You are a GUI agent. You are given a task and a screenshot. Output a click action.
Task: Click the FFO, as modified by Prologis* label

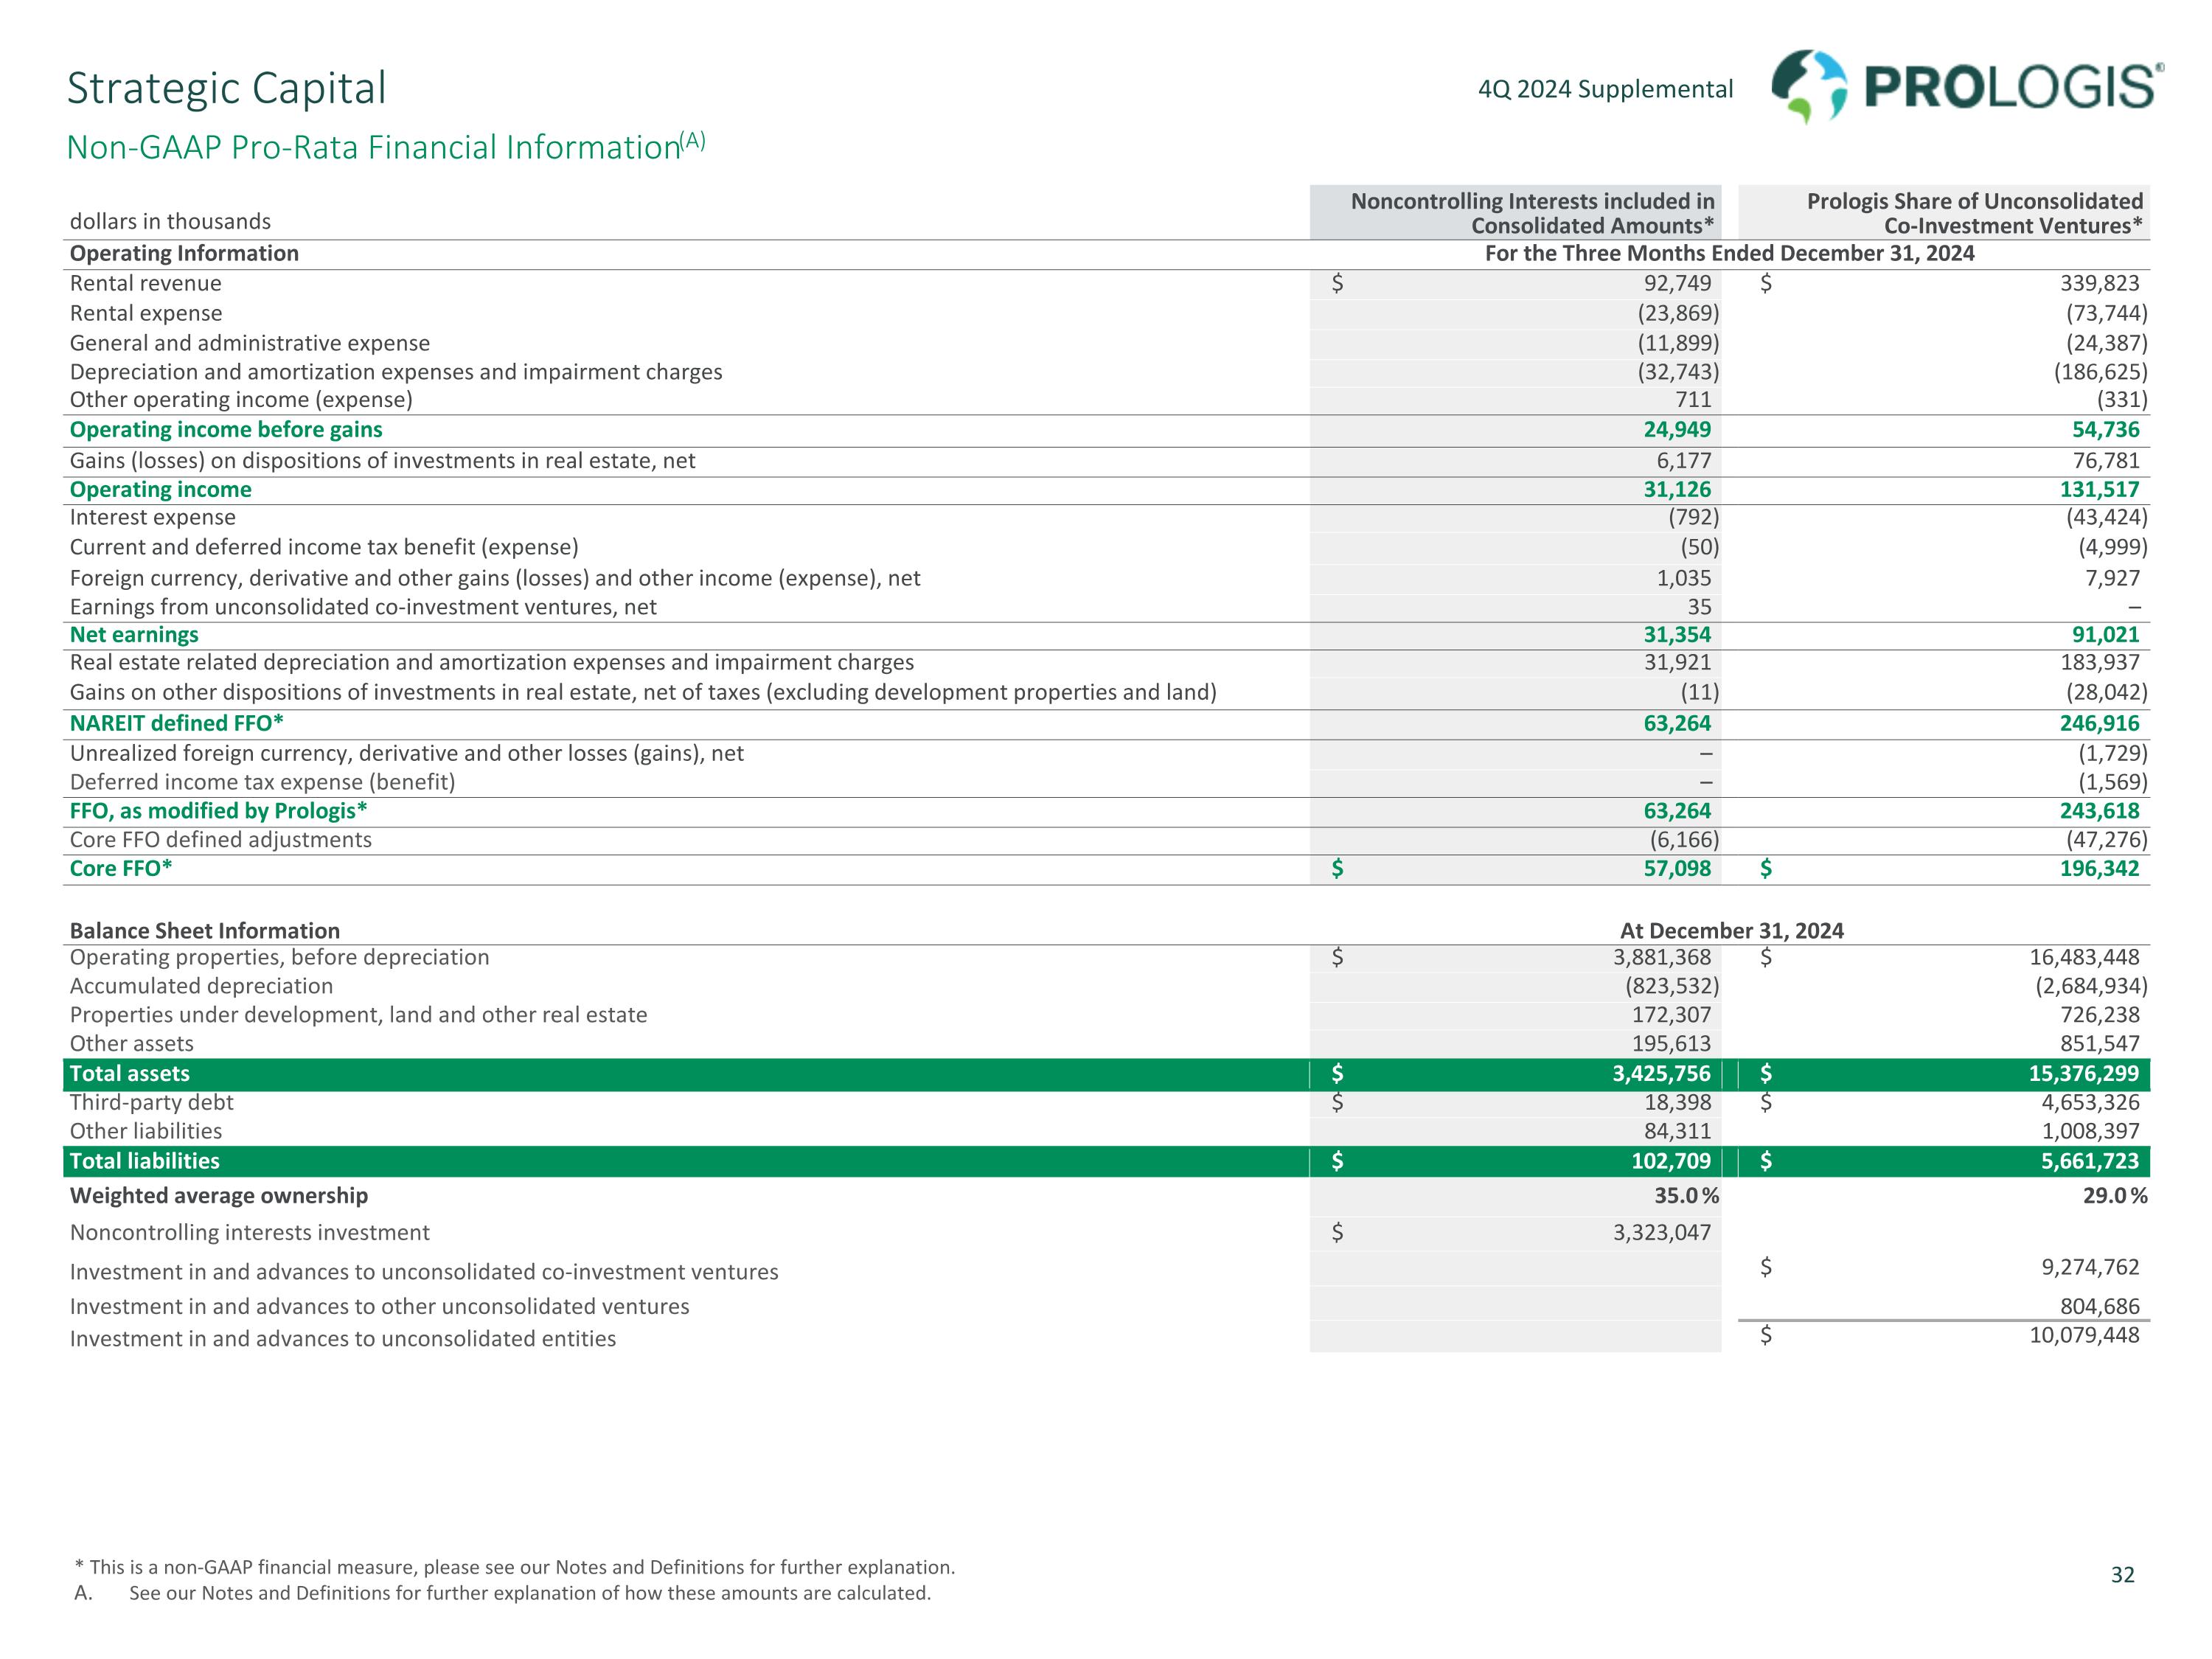click(x=218, y=811)
